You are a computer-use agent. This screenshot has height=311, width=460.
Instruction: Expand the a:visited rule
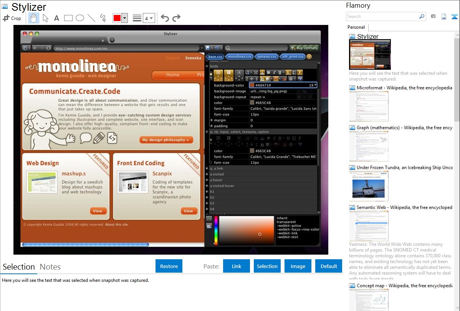pos(207,174)
